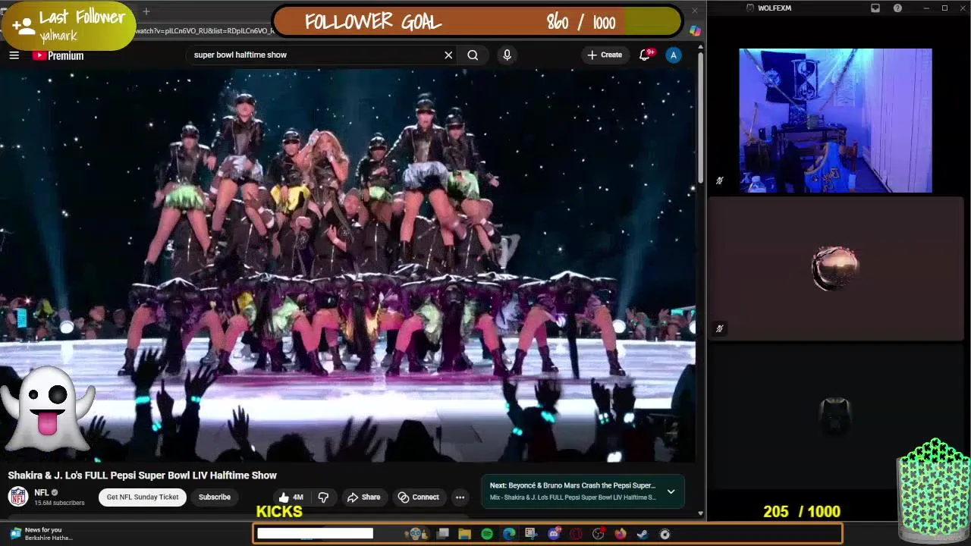Open the YouTube guide hamburger menu
971x546 pixels.
point(14,55)
